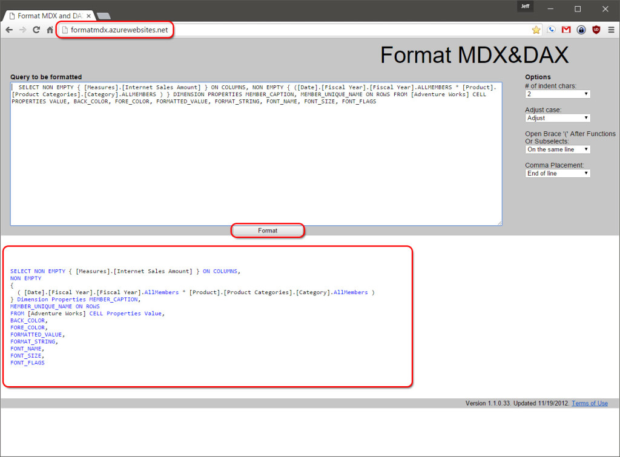620x457 pixels.
Task: Open the Gmail extension icon
Action: pos(566,28)
